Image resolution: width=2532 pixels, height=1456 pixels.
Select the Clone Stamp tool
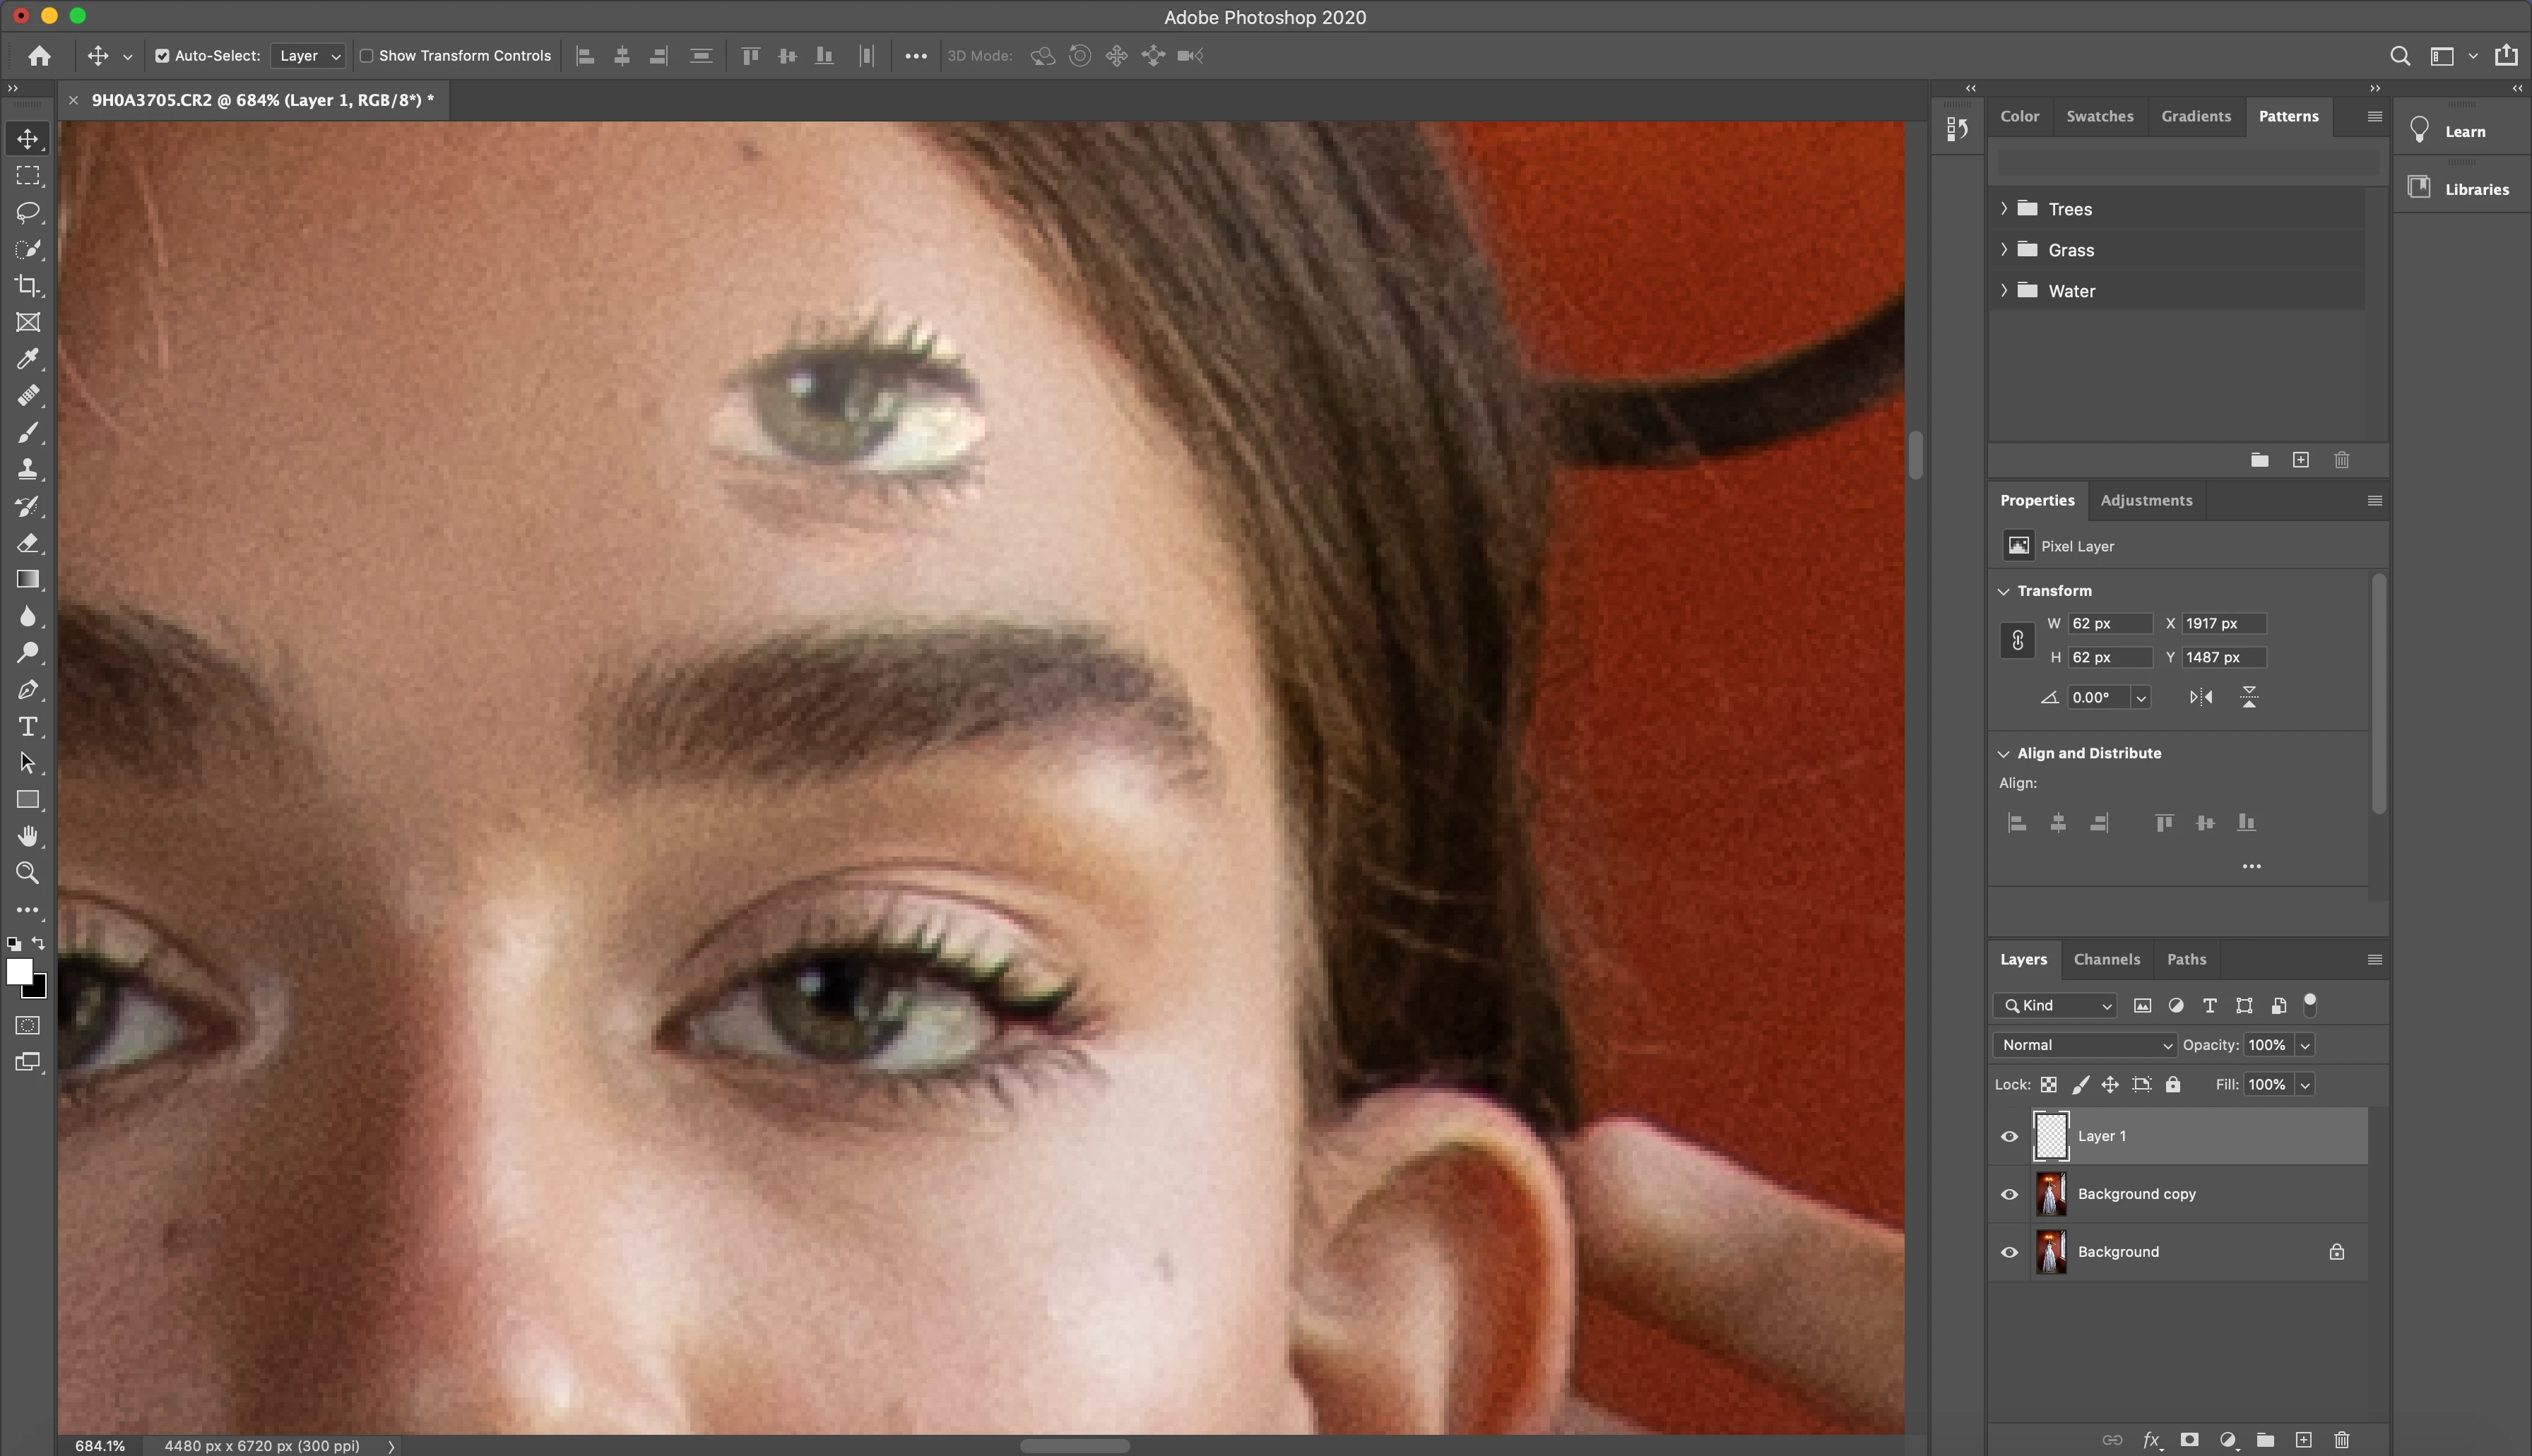click(28, 469)
